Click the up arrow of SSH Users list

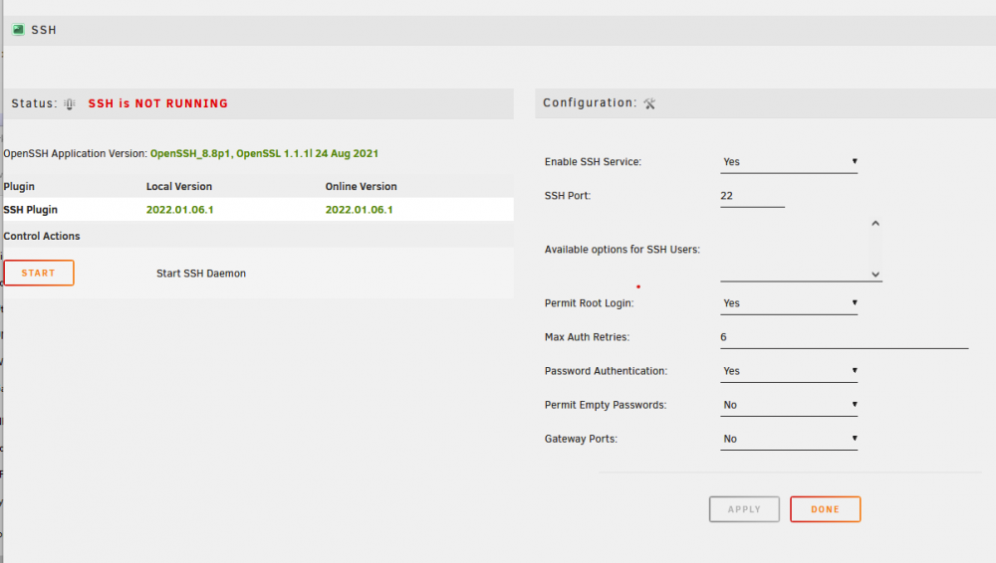pos(875,224)
